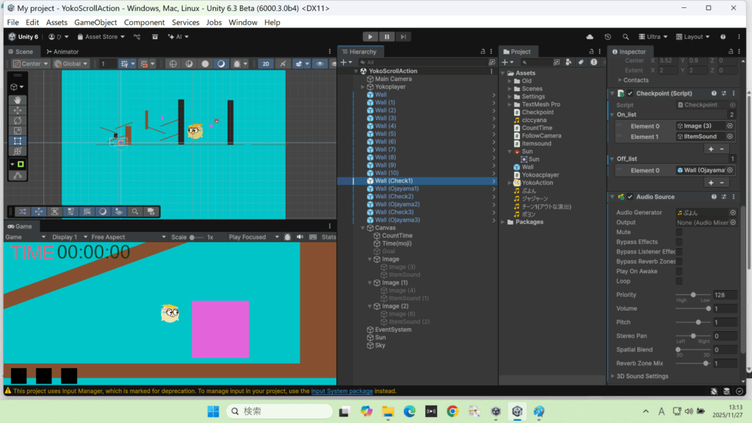Select the Hand tool in Scene view

tap(18, 99)
